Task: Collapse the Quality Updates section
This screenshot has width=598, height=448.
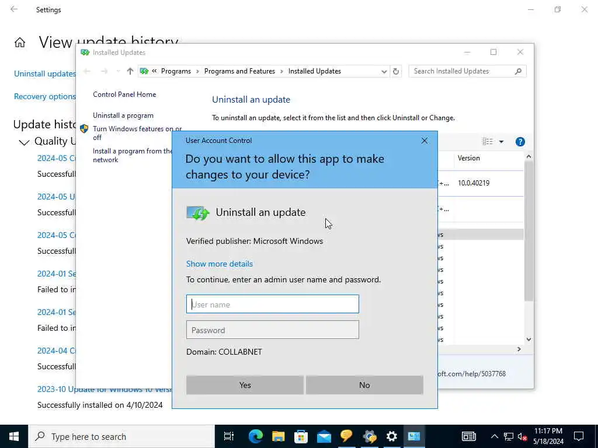Action: pos(24,142)
